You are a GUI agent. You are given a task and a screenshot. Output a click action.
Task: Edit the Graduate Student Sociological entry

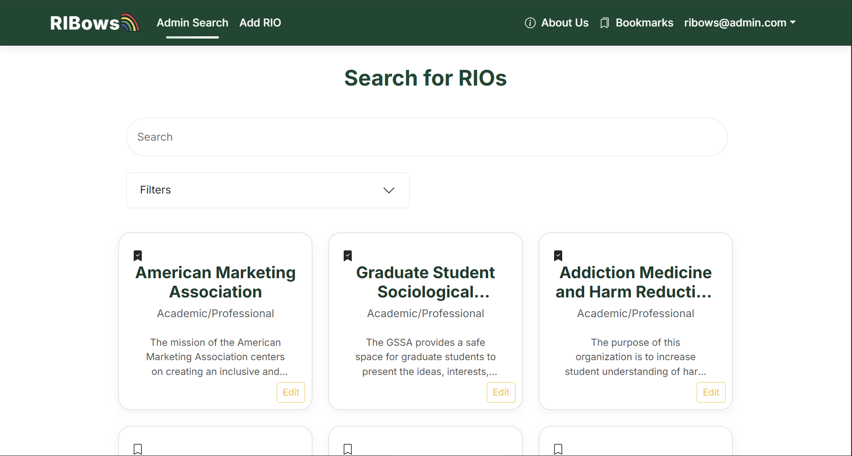pyautogui.click(x=501, y=392)
